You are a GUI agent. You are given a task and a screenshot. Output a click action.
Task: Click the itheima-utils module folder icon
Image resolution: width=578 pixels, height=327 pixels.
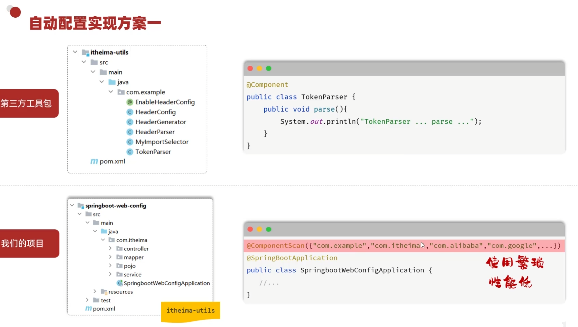(x=85, y=52)
